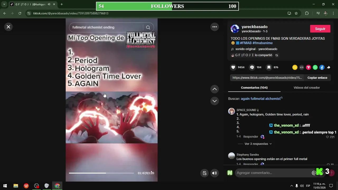Open the three-dot more options menu on the video
Viewport: 338px width, 190px height.
tap(214, 27)
